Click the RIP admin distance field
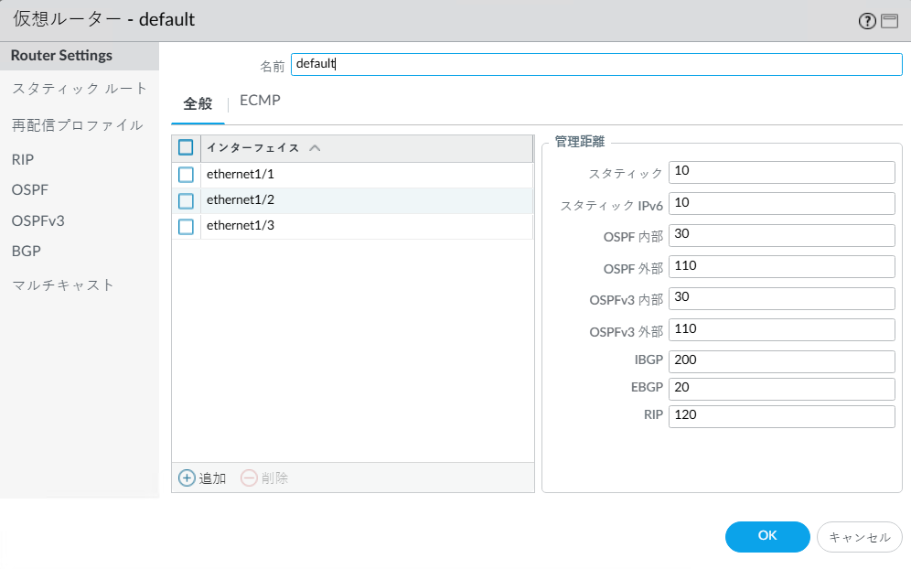 point(781,416)
